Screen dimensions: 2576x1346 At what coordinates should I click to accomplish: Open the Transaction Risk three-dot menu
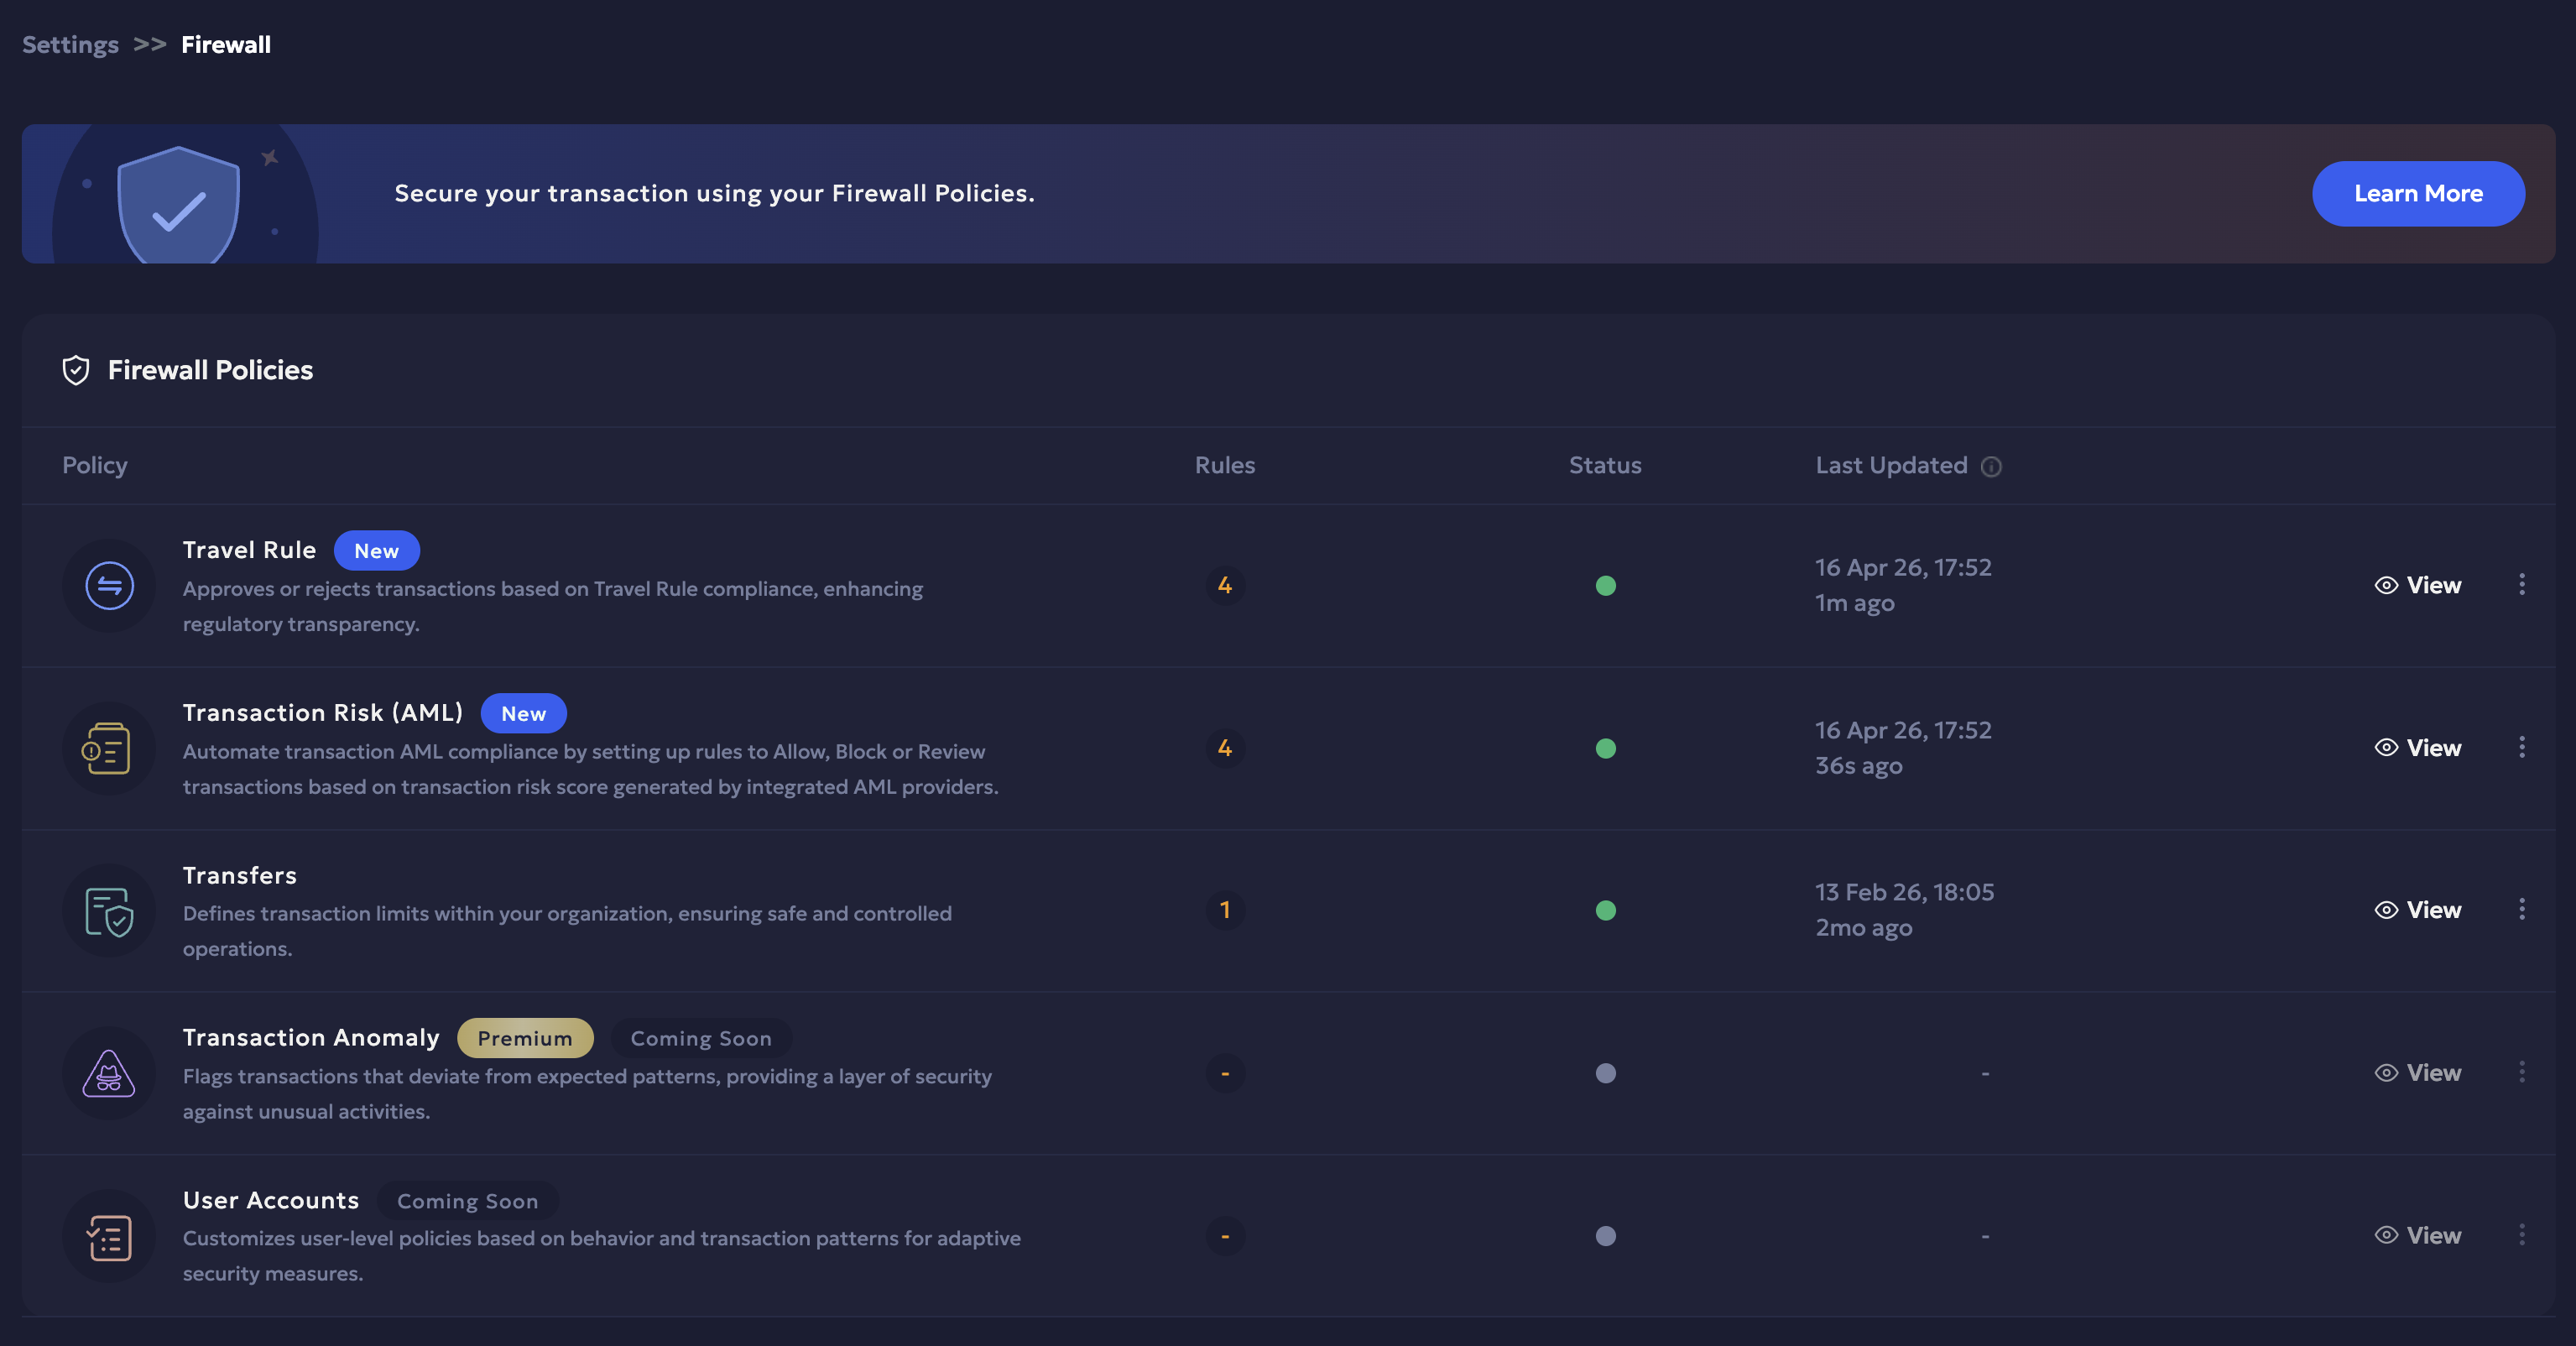[2521, 747]
